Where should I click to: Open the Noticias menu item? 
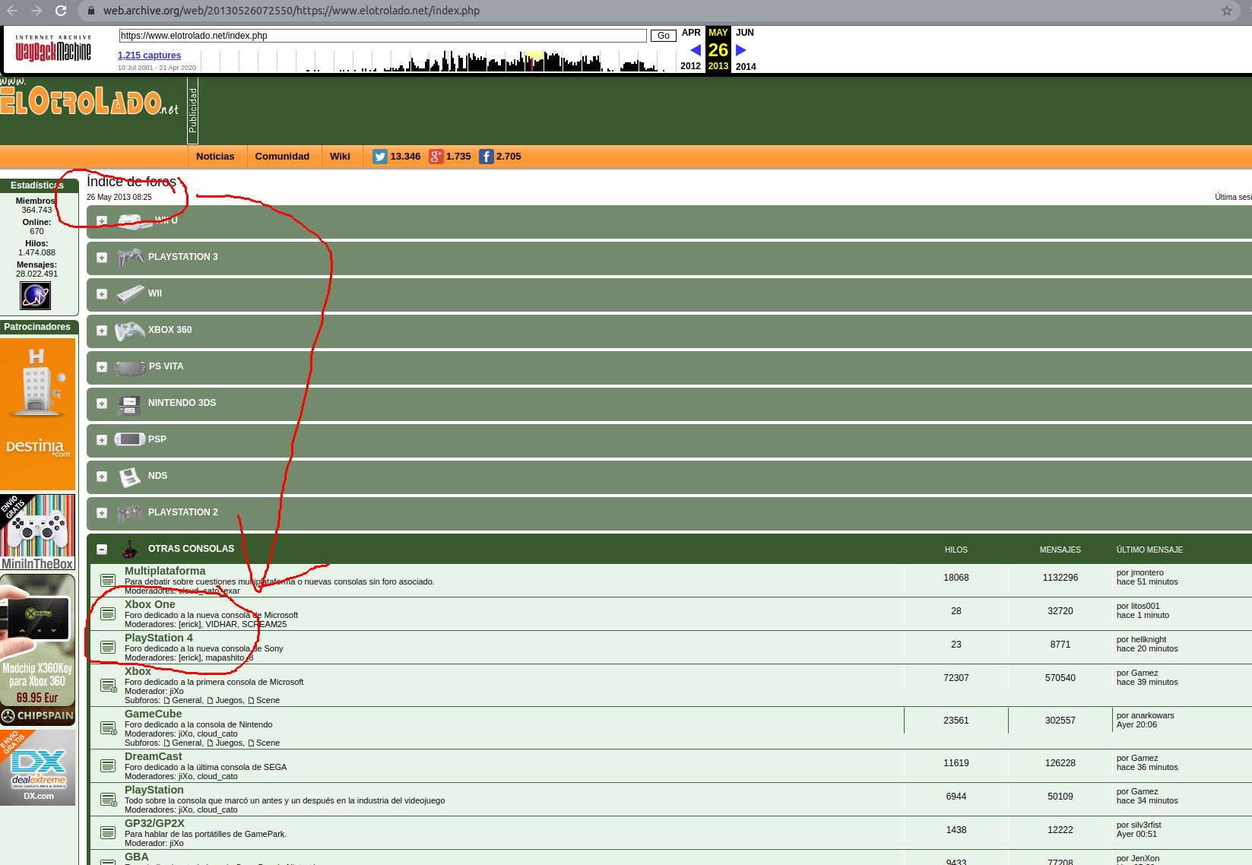point(215,157)
